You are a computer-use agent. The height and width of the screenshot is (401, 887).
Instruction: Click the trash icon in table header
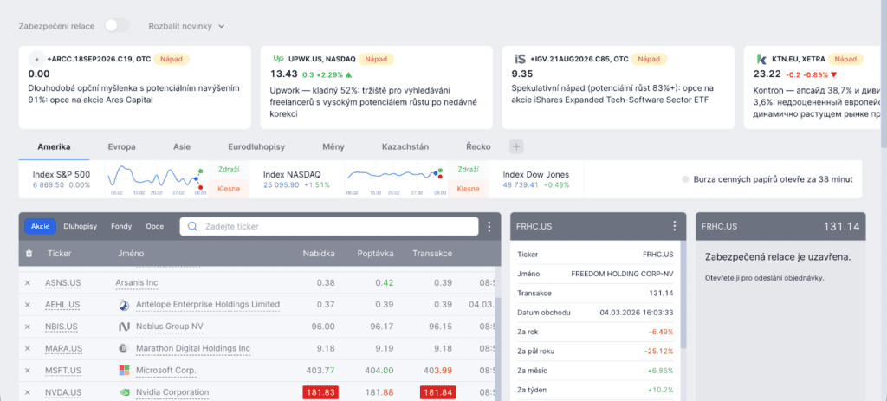[28, 254]
